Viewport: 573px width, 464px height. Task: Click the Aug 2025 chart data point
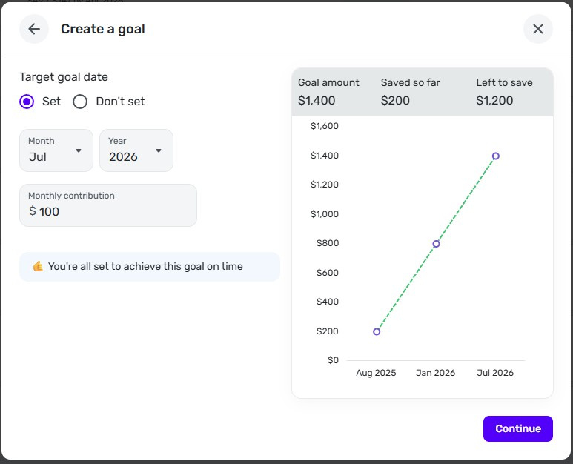point(377,331)
